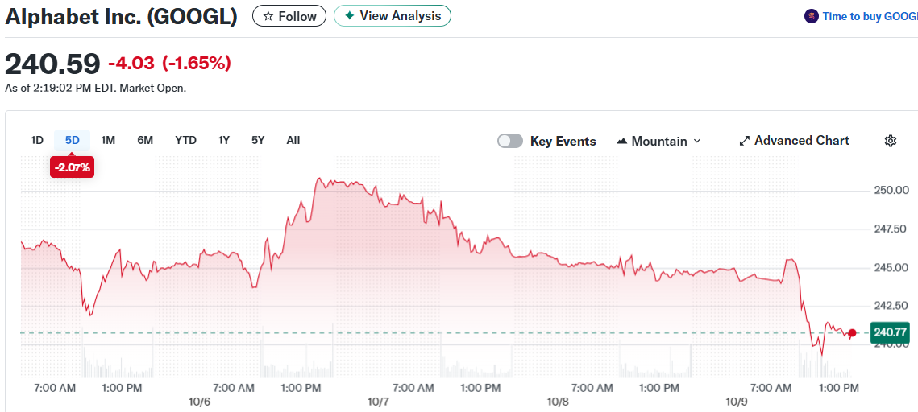Open chart settings gear icon
Image resolution: width=918 pixels, height=412 pixels.
pyautogui.click(x=891, y=141)
